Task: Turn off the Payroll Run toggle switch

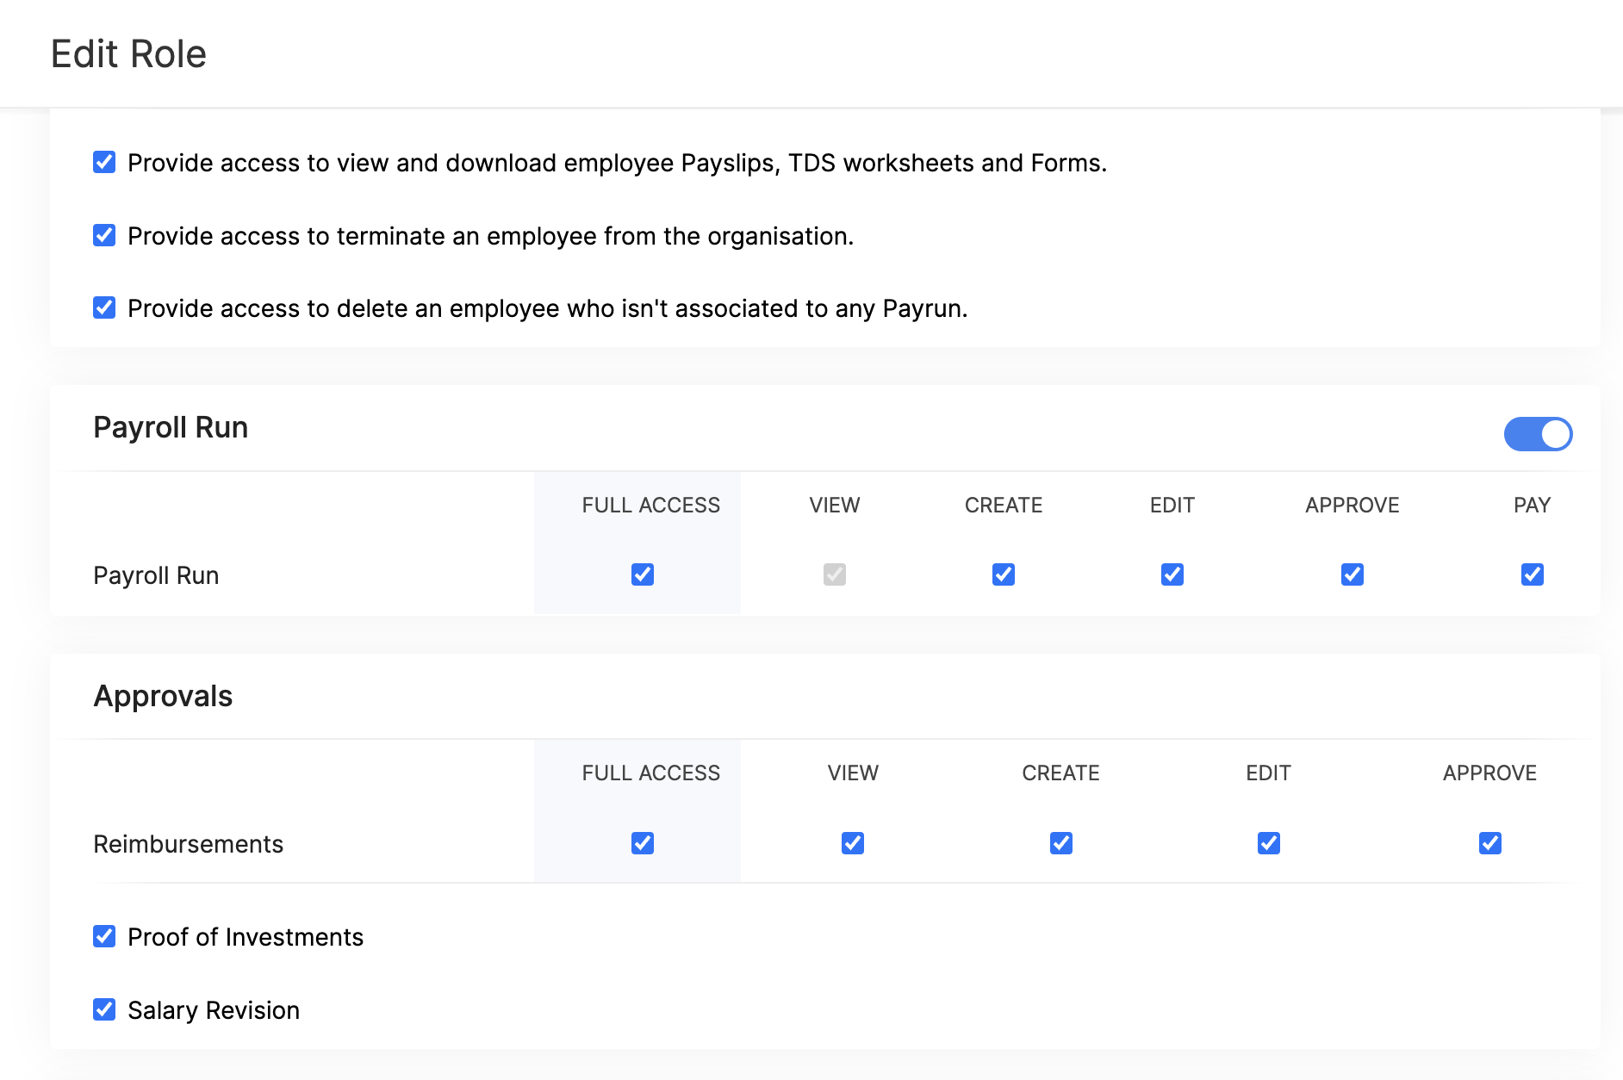Action: pyautogui.click(x=1538, y=434)
